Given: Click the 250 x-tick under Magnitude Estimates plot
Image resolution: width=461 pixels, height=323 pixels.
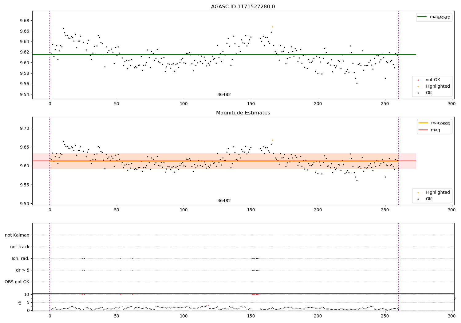Looking at the screenshot, I should pyautogui.click(x=385, y=210).
